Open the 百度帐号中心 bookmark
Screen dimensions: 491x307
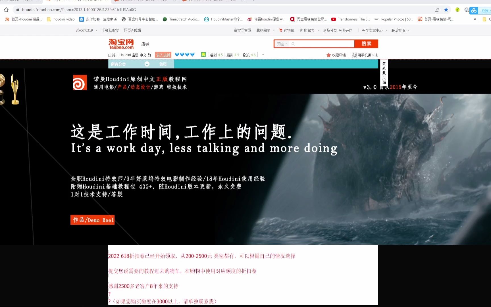click(140, 19)
